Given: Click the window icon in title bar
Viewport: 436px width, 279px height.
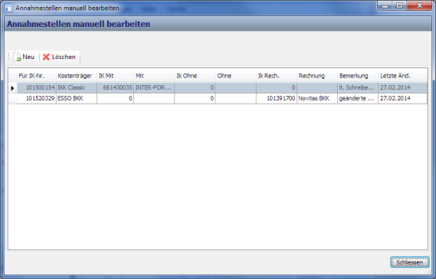Looking at the screenshot, I should 8,8.
